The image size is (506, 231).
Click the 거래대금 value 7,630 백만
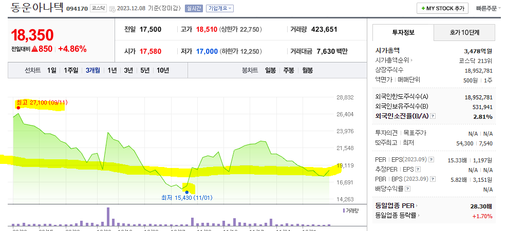tap(332, 51)
